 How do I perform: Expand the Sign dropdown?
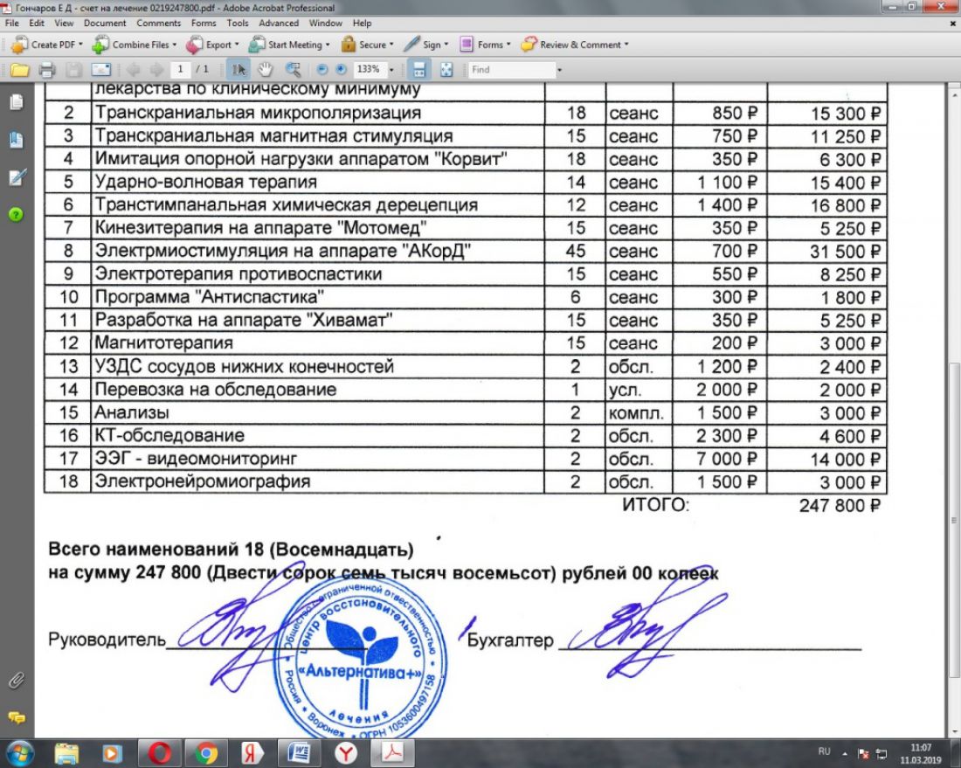[426, 45]
